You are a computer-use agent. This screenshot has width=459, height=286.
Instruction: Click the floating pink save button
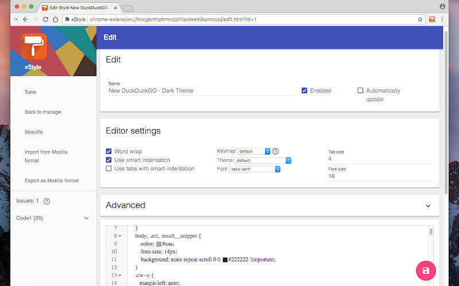(x=426, y=271)
